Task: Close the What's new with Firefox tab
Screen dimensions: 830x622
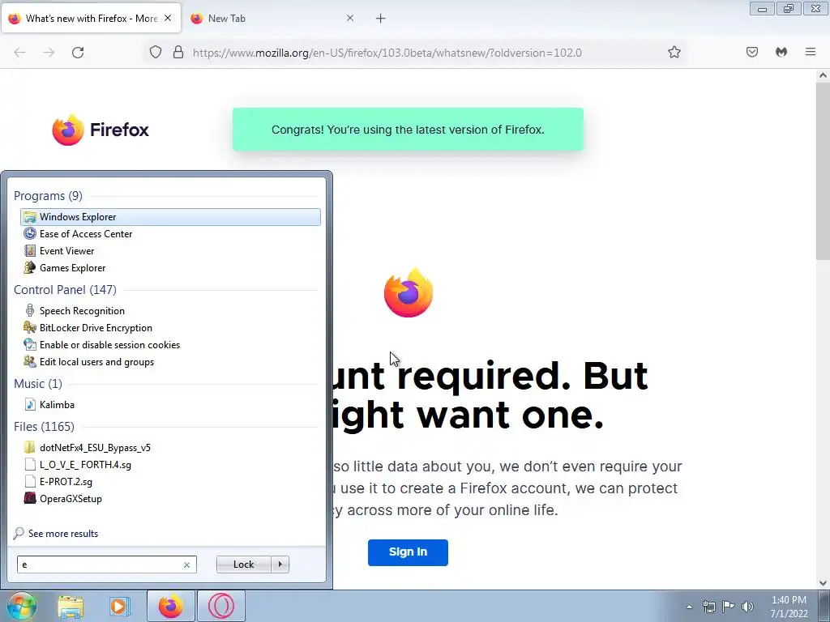Action: tap(168, 18)
